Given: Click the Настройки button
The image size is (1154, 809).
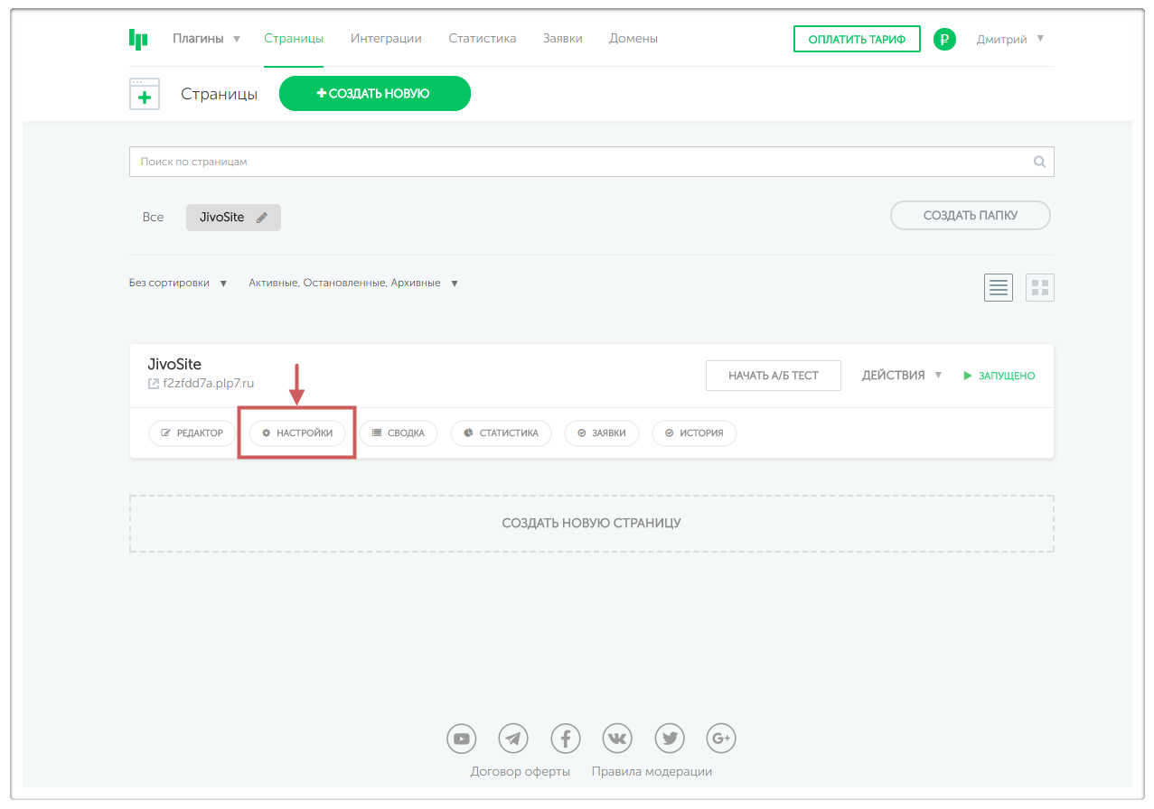Looking at the screenshot, I should click(297, 433).
